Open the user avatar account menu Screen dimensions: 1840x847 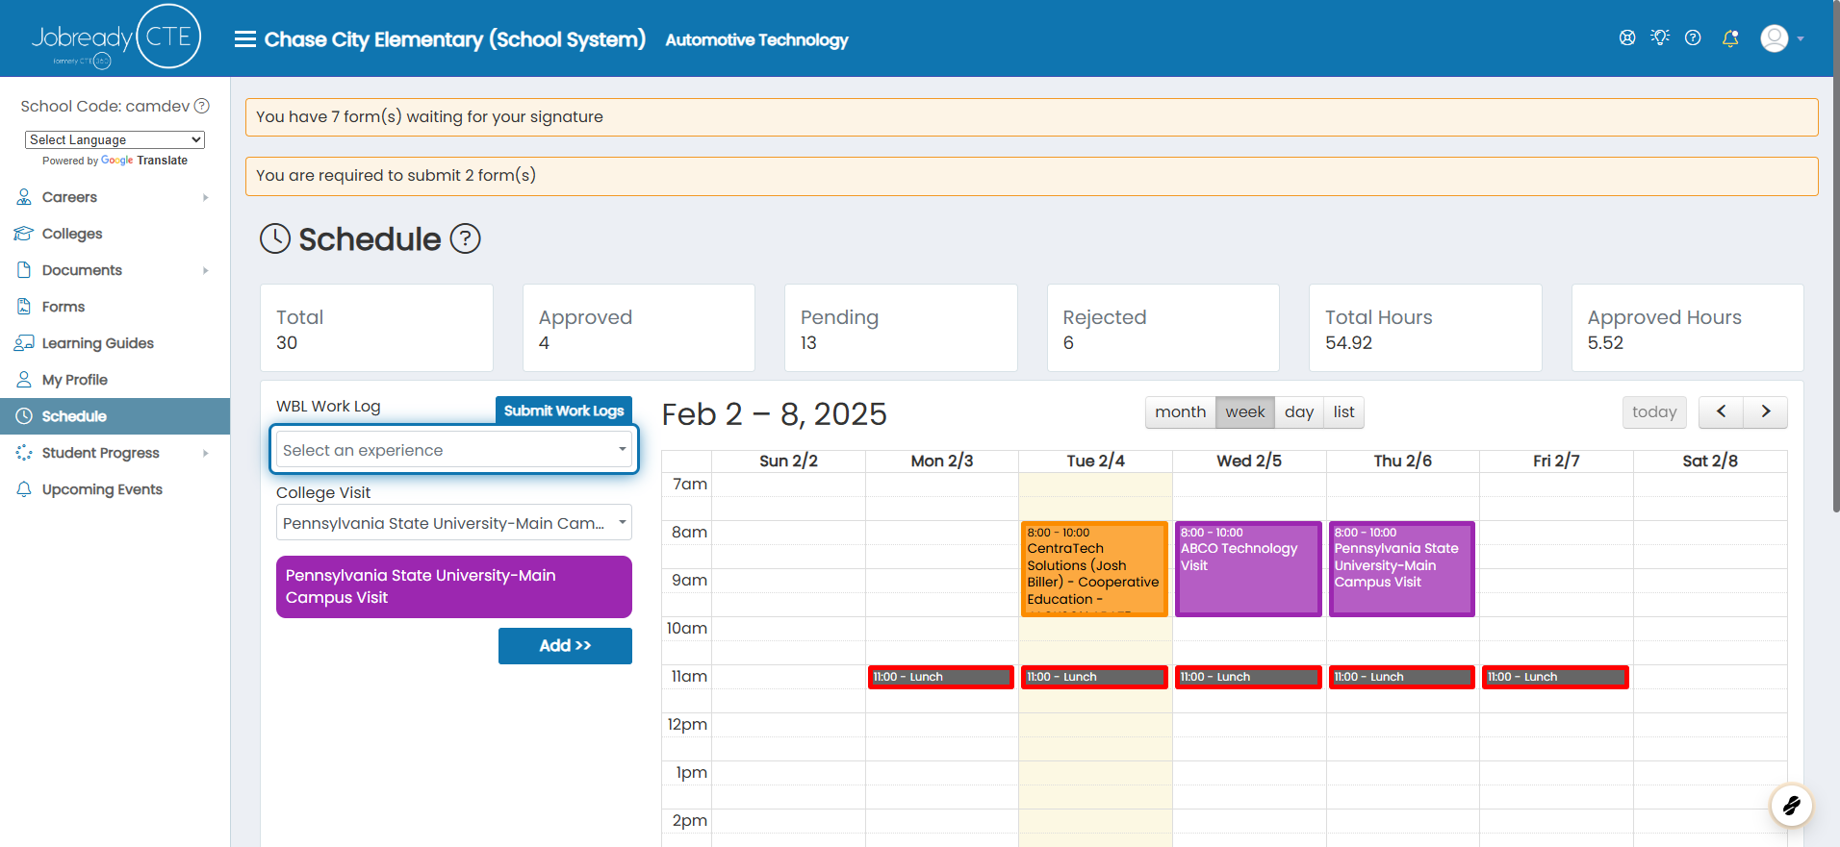(1775, 38)
